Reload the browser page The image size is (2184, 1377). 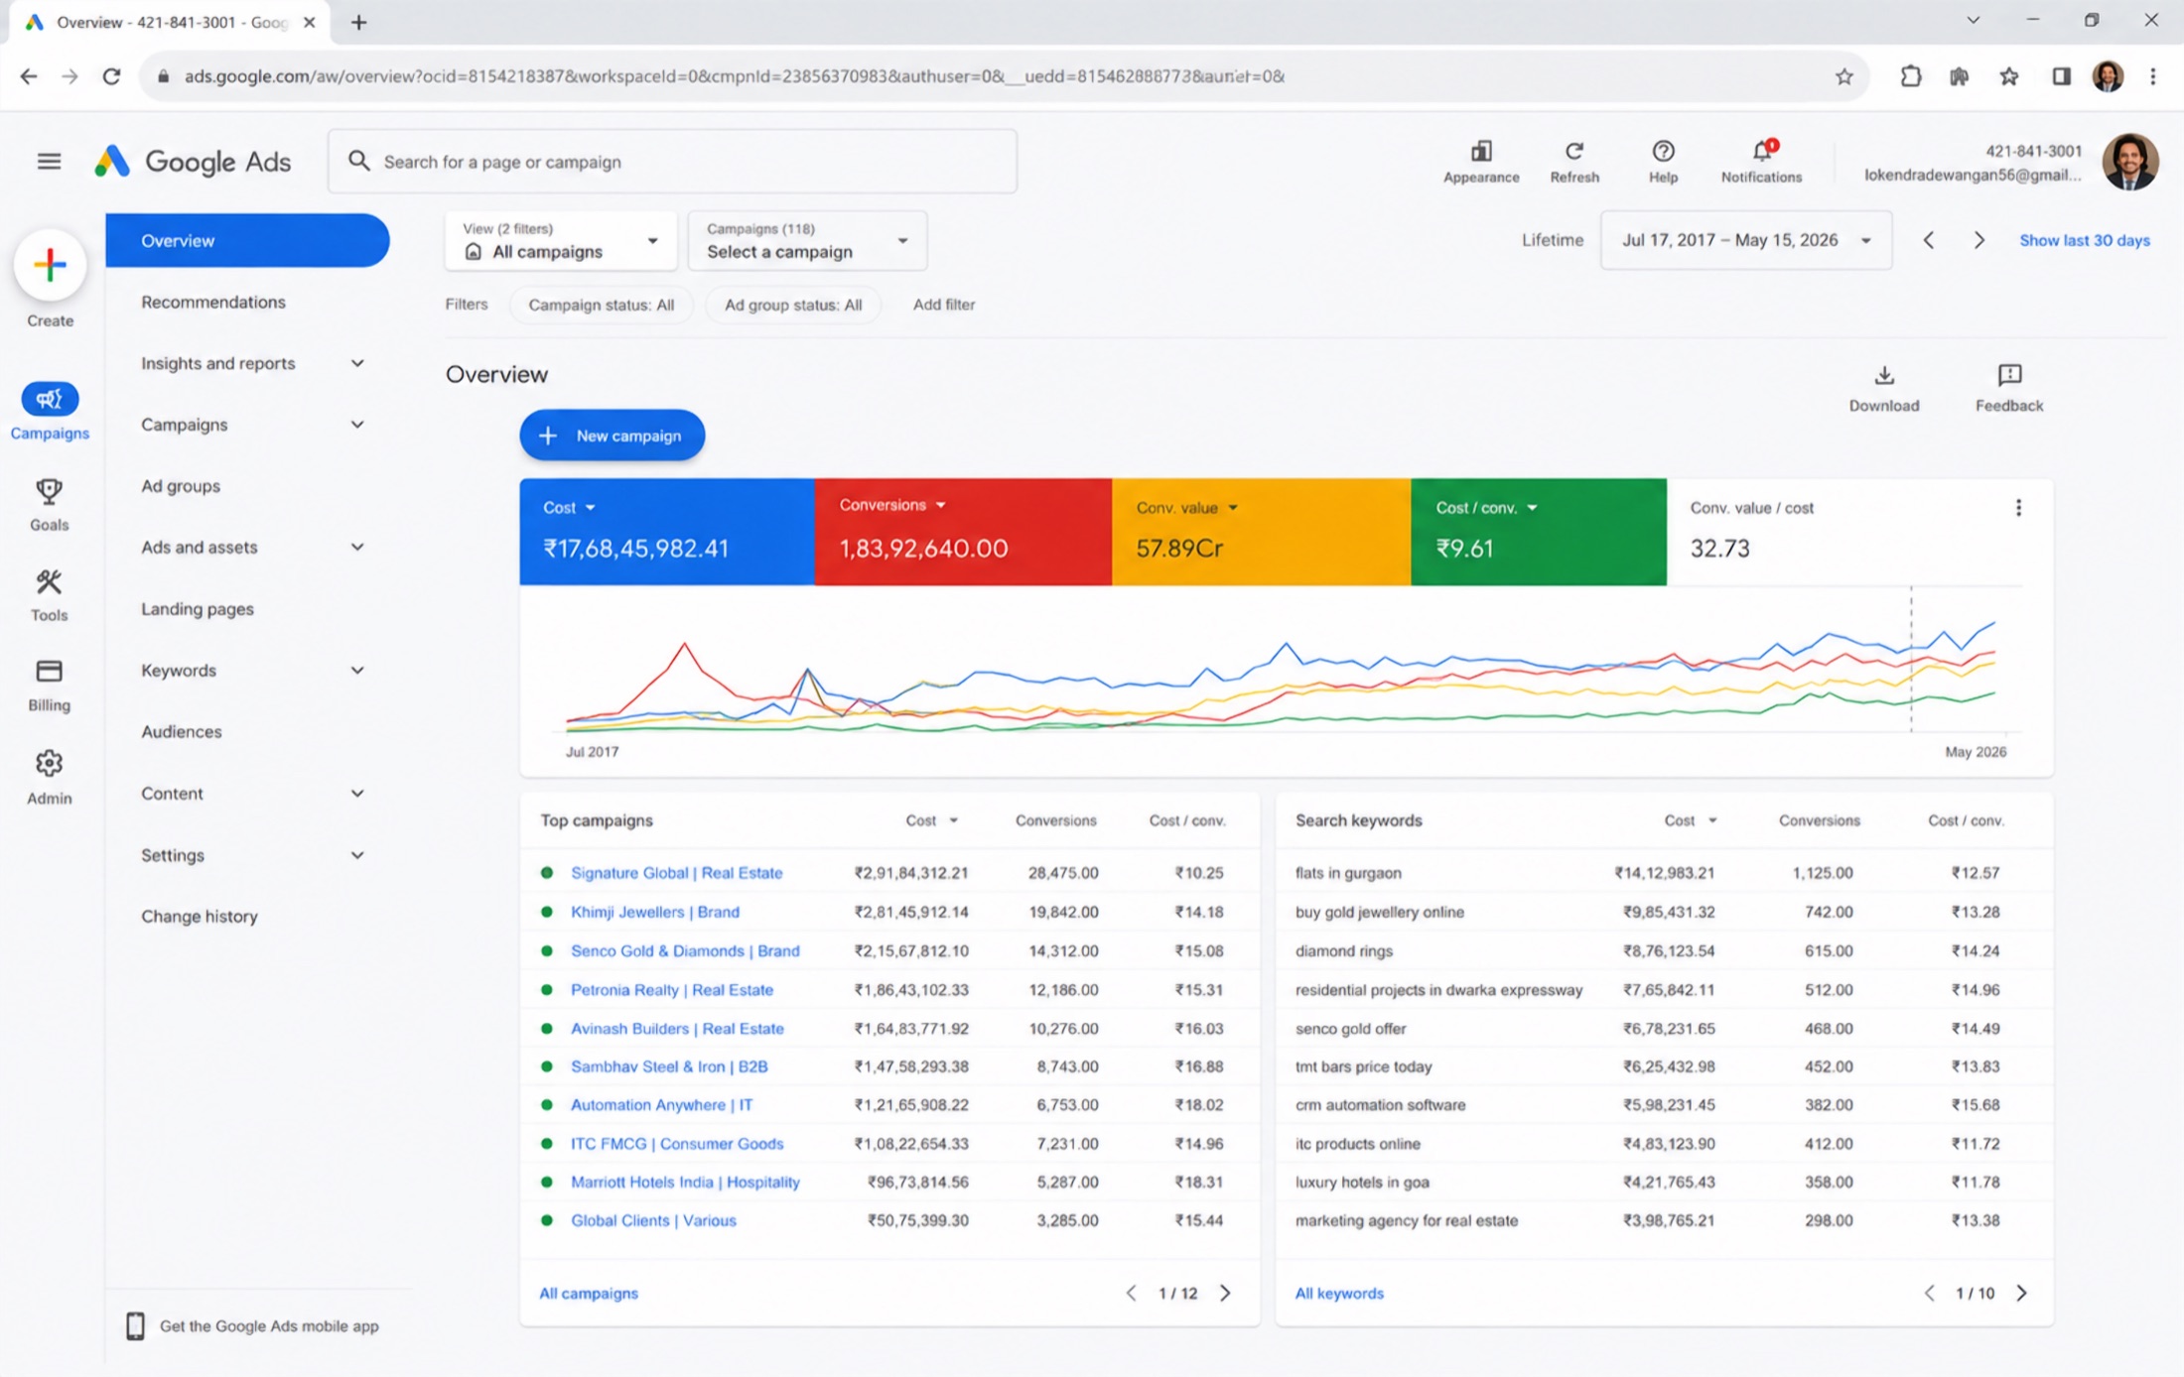pyautogui.click(x=111, y=76)
